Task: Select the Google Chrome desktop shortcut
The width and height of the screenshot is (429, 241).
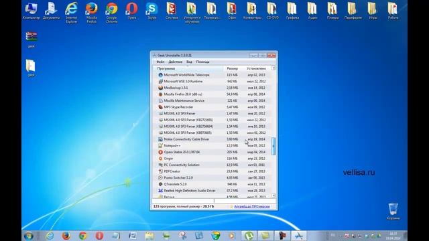Action: pos(112,13)
